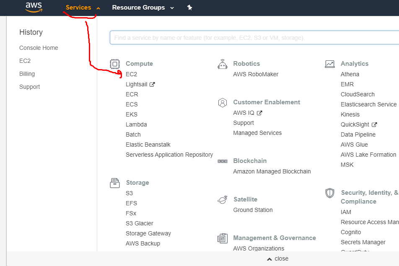Click the Customer Enablement person icon

(x=223, y=102)
